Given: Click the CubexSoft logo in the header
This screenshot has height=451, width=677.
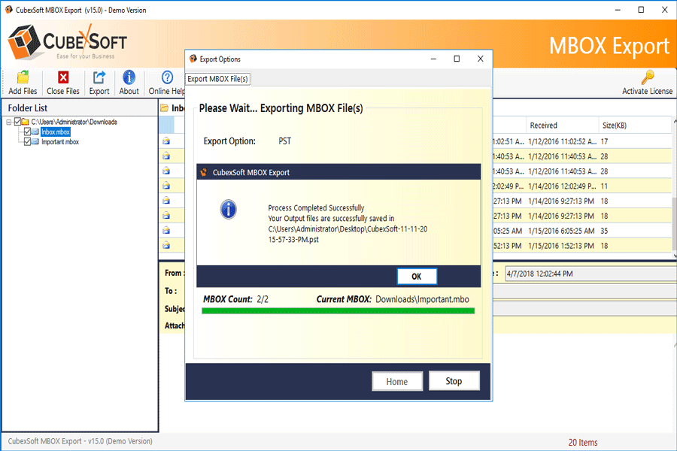Looking at the screenshot, I should click(x=68, y=42).
